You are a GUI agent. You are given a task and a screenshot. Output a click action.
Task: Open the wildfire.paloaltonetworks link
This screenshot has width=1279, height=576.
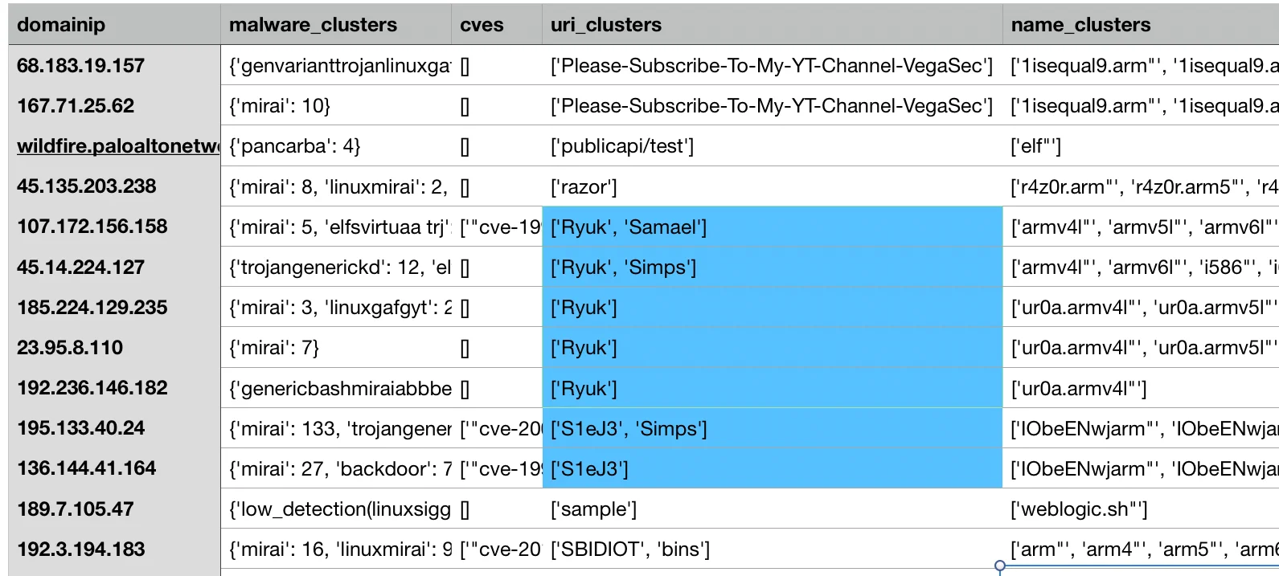[x=118, y=146]
